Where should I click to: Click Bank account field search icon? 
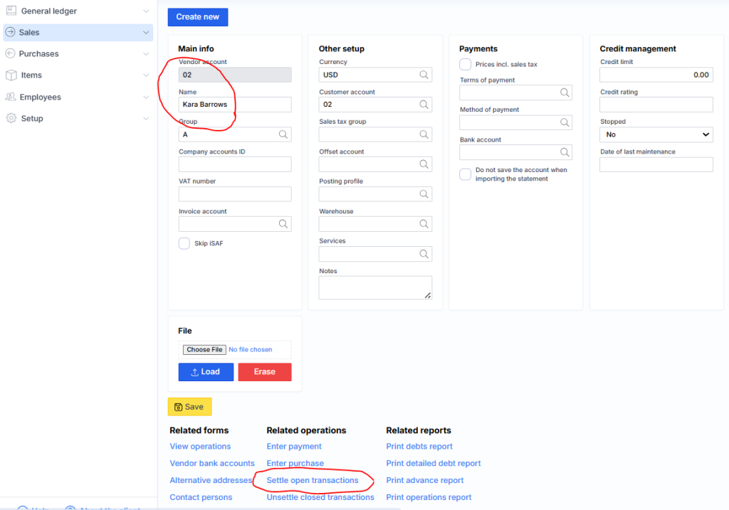point(565,153)
